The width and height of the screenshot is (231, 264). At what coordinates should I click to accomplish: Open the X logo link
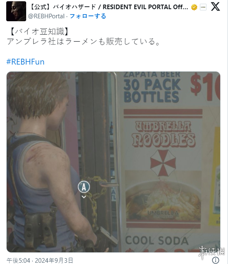[215, 7]
